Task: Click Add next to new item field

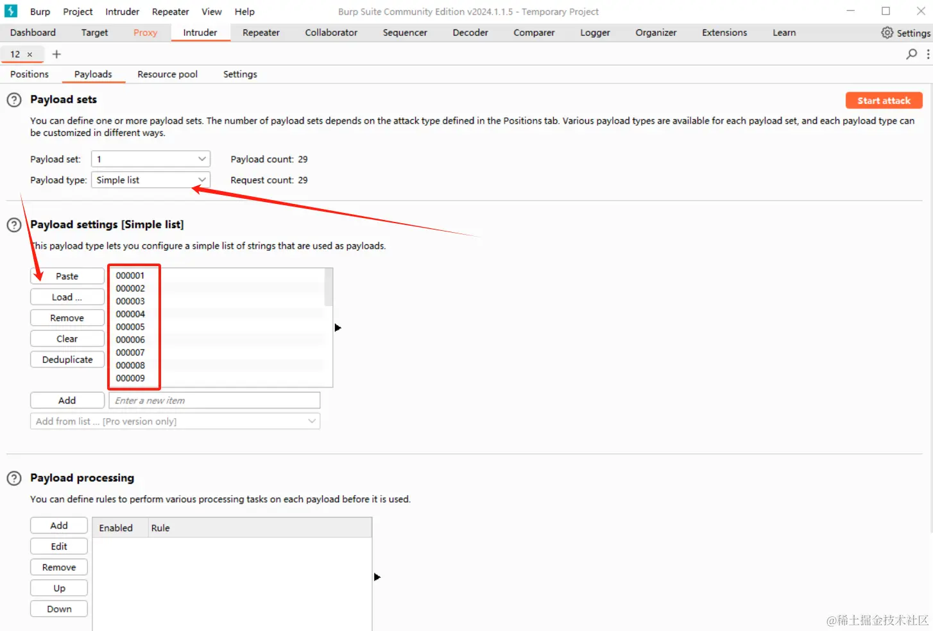Action: (x=67, y=401)
